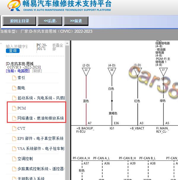This screenshot has height=180, width=178.
Task: Click the sidebar scrollbar up arrow
Action: [x=67, y=43]
